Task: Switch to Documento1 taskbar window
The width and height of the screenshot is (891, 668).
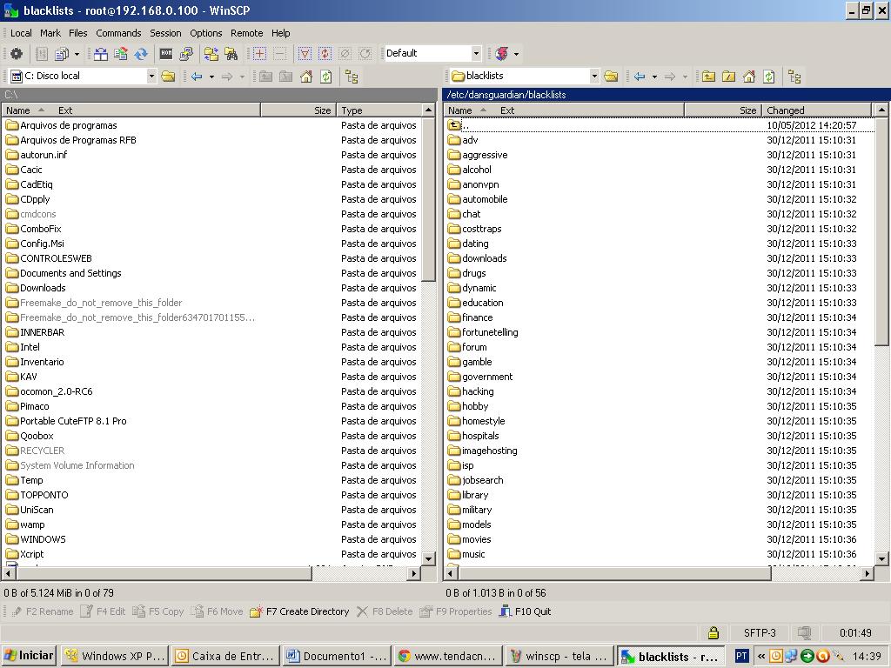Action: coord(337,656)
